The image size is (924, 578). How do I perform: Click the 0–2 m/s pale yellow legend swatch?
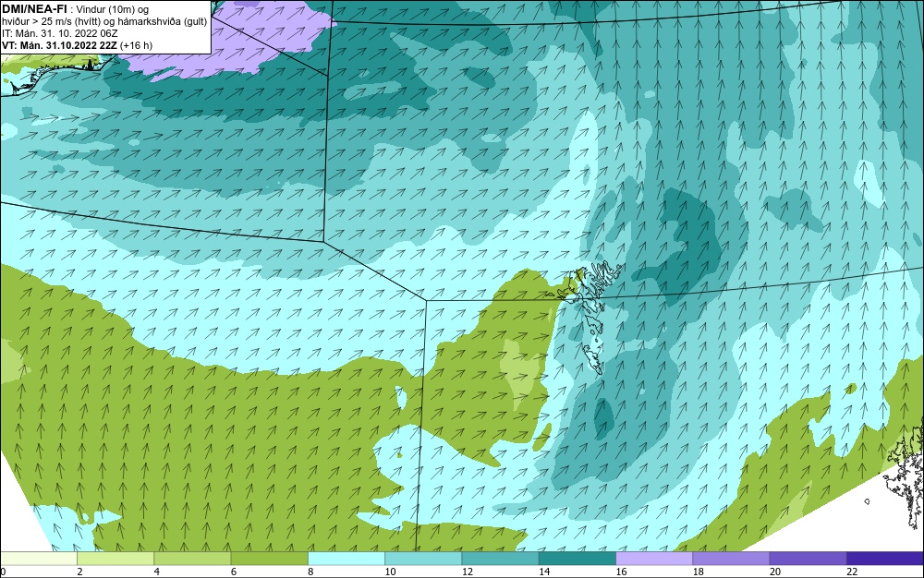click(38, 559)
